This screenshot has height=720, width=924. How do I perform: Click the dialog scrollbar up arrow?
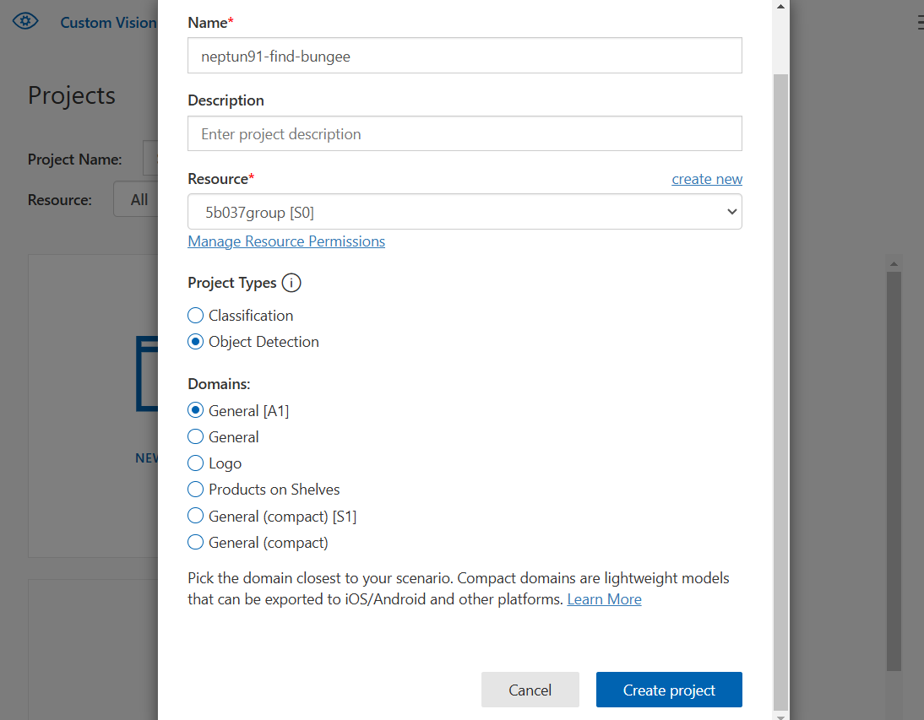(x=780, y=7)
